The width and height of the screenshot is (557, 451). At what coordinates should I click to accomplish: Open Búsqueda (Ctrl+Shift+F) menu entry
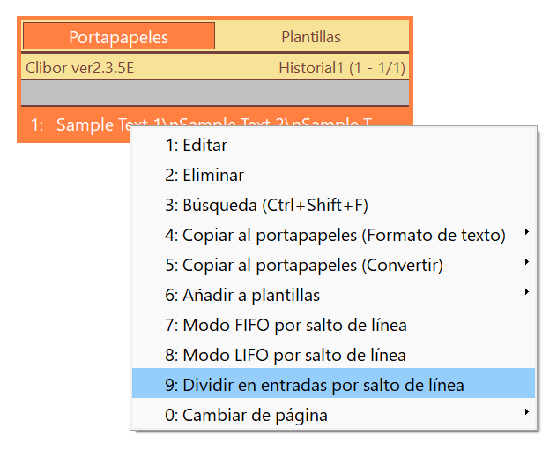pos(333,206)
